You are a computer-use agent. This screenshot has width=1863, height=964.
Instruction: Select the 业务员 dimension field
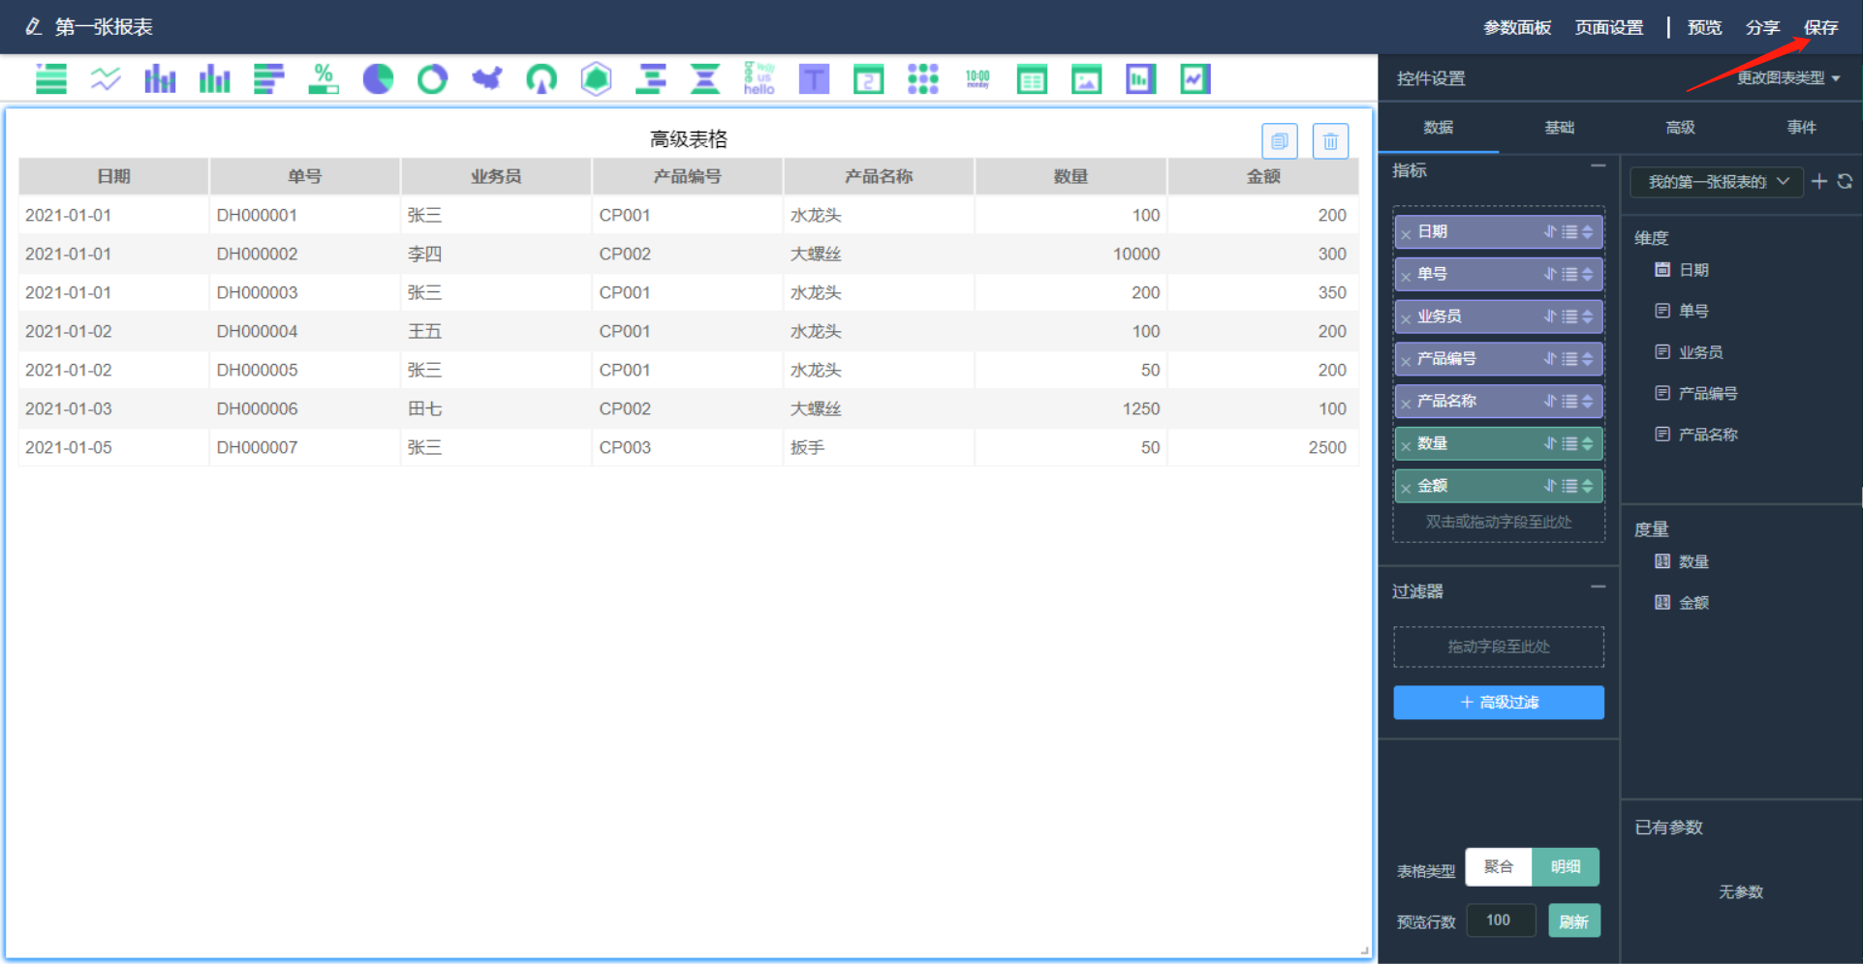click(1690, 352)
